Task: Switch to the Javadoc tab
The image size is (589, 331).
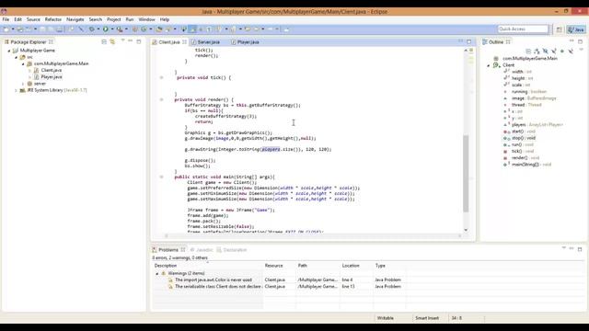Action: [202, 250]
